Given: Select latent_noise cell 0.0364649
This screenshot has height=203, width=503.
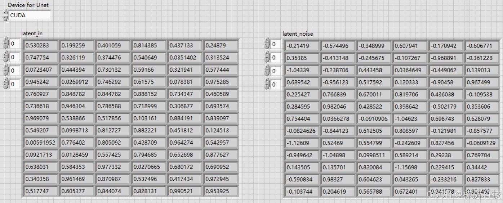Looking at the screenshot, I should pos(410,70).
